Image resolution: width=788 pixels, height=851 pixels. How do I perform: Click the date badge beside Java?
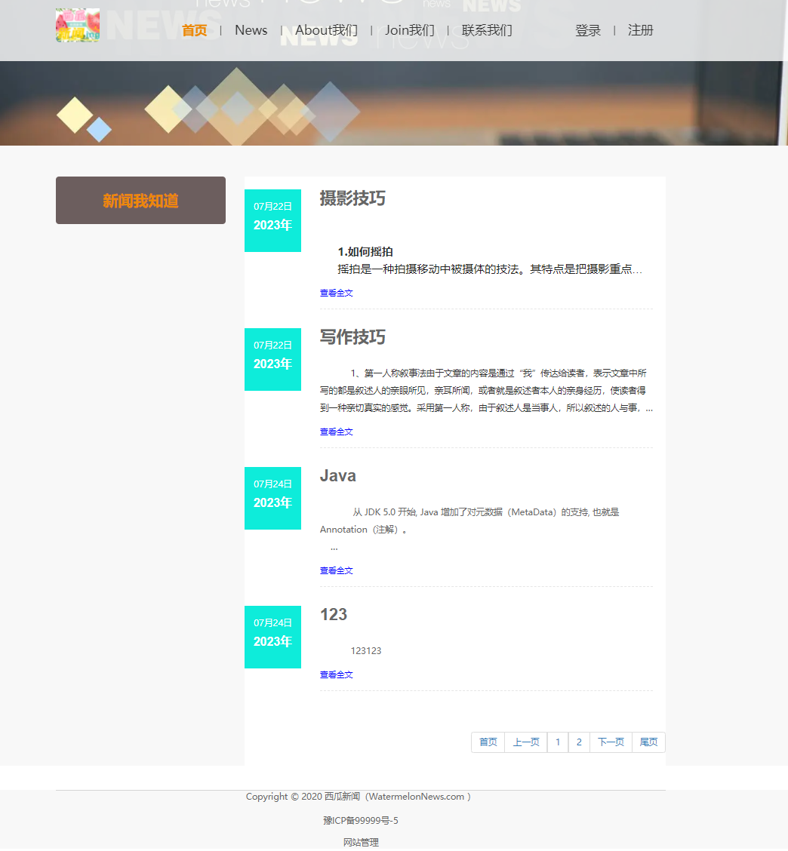click(x=272, y=498)
